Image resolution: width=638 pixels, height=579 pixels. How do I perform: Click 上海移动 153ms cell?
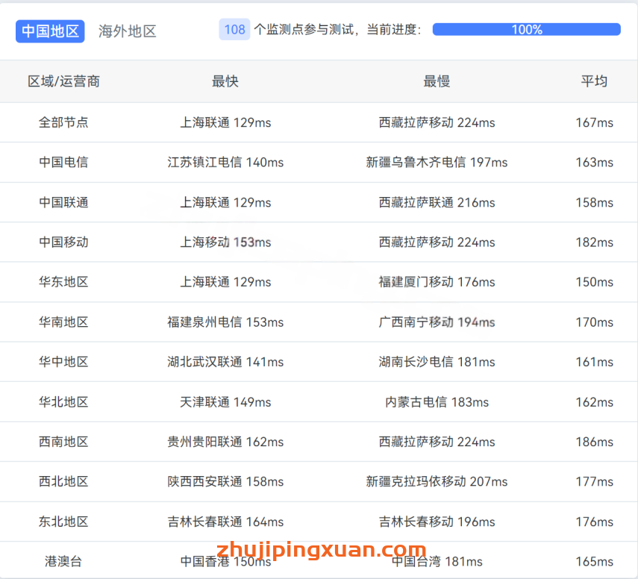pos(225,242)
